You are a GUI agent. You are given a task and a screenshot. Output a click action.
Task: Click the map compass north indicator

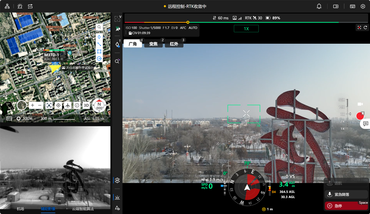(99, 105)
